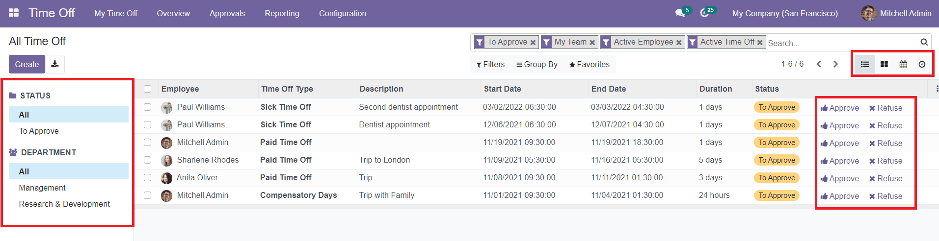
Task: Approve Anita Oliver's Trip request
Action: (x=840, y=178)
